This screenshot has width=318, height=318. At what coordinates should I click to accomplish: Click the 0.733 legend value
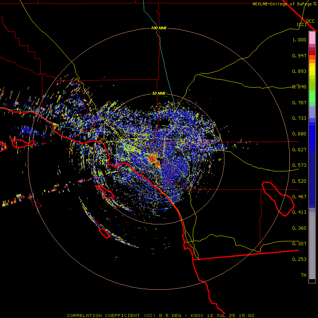pyautogui.click(x=299, y=118)
